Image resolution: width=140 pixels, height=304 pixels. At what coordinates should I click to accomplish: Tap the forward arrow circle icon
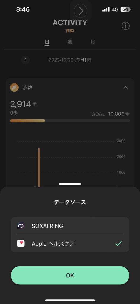[81, 11]
